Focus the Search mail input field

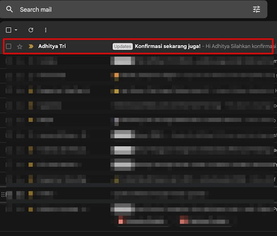tap(128, 10)
